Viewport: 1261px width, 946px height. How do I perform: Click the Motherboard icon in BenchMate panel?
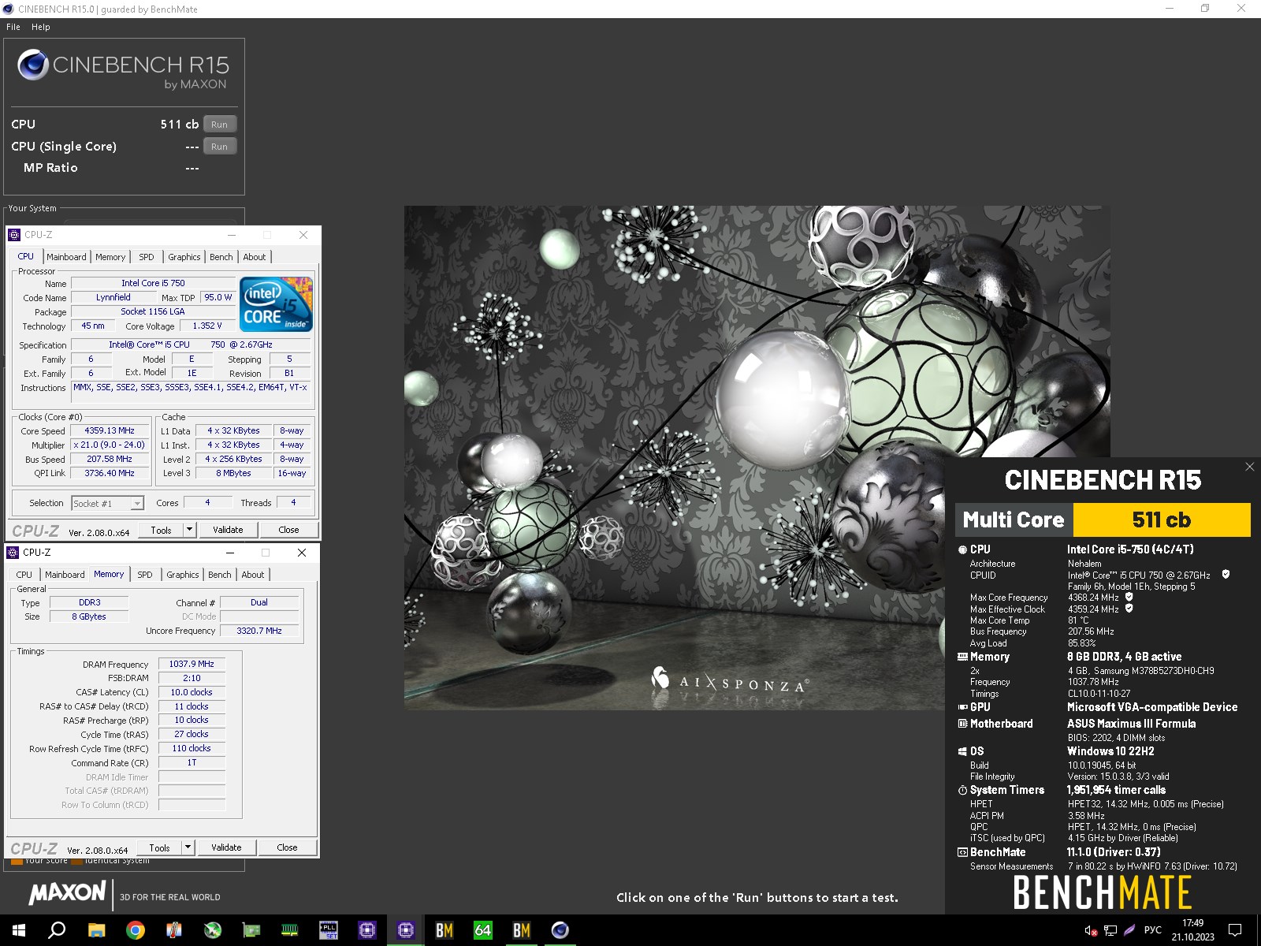[962, 724]
